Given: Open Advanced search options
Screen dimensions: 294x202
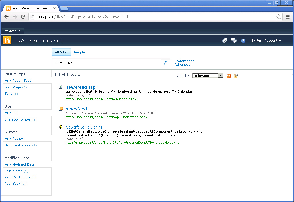Looking at the screenshot, I should (182, 65).
